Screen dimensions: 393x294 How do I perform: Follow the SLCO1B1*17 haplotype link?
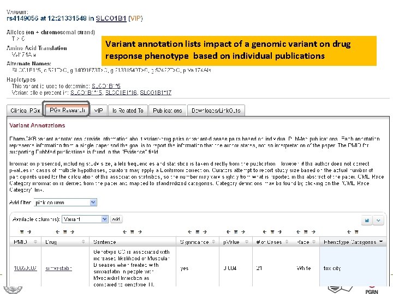(x=156, y=93)
